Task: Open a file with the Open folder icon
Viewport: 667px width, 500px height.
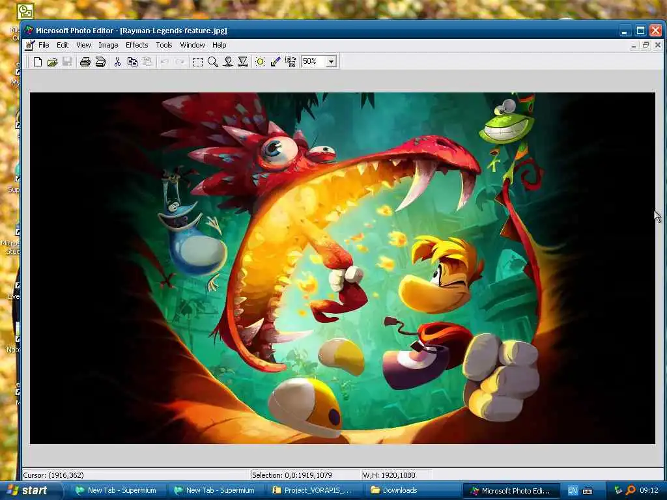Action: click(x=52, y=62)
